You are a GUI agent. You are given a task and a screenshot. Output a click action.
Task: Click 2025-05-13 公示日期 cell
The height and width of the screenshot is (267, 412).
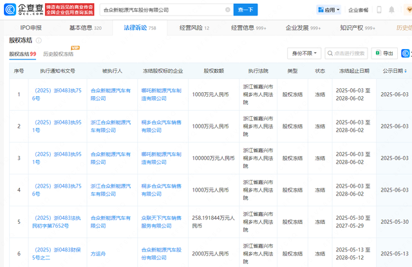point(395,253)
